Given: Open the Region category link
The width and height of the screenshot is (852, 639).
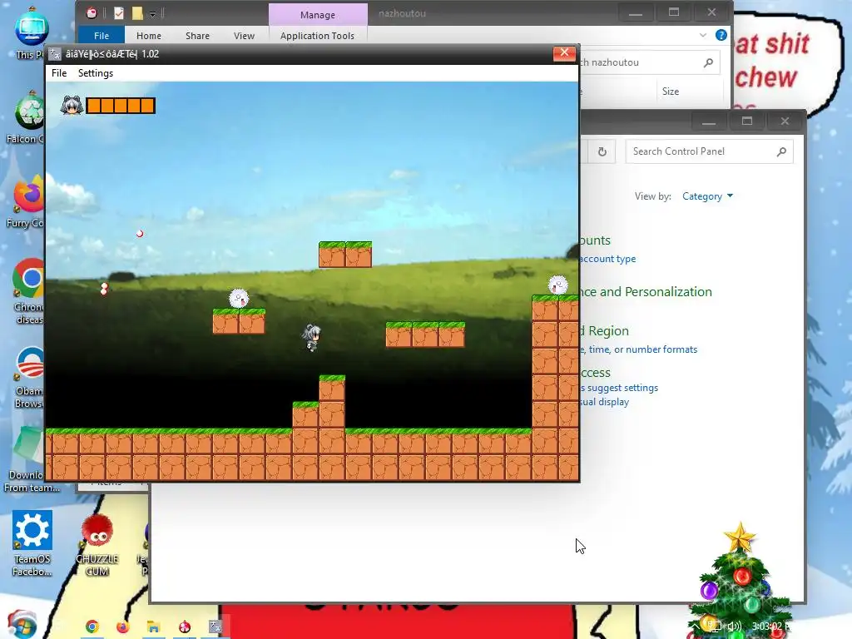Looking at the screenshot, I should coord(604,331).
